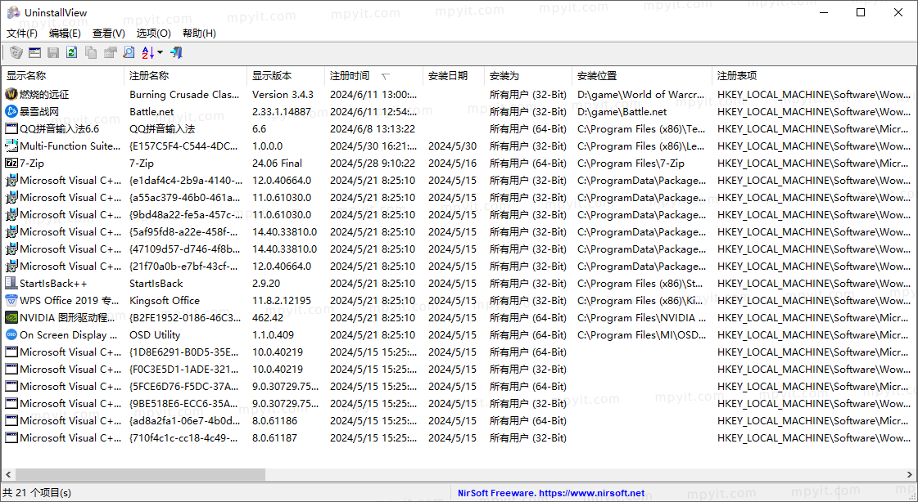This screenshot has height=502, width=918.
Task: Click the horizontal scrollbar thumb
Action: tap(141, 474)
